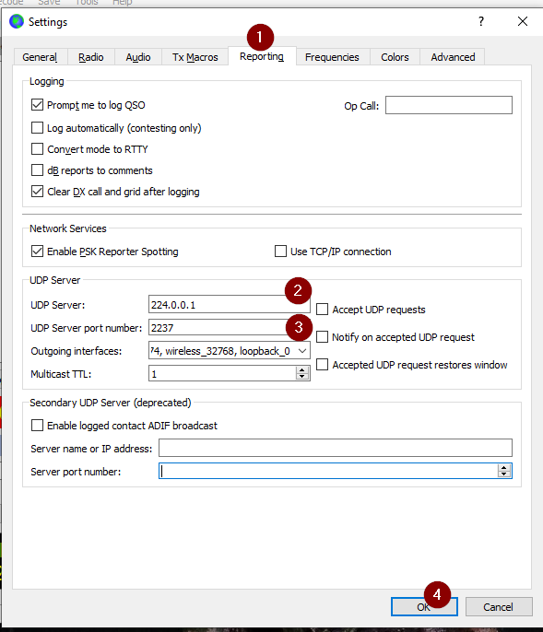Click the Cancel button
Image resolution: width=543 pixels, height=632 pixels.
click(499, 606)
